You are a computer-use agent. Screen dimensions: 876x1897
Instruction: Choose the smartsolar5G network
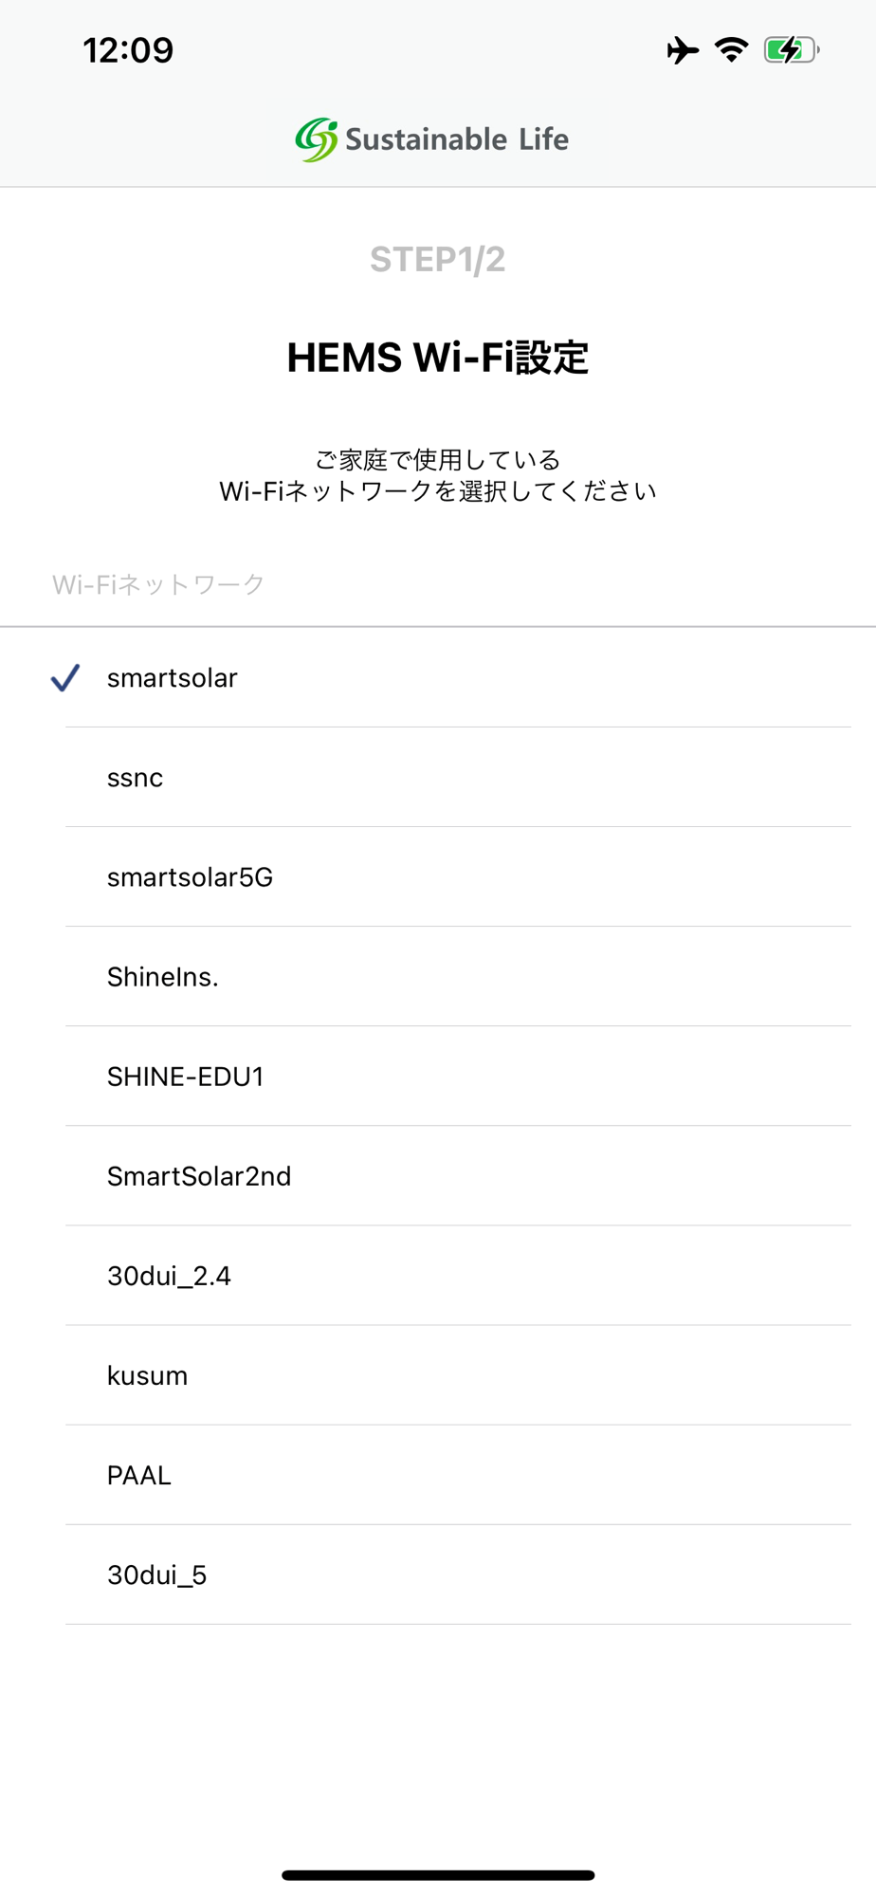(190, 877)
